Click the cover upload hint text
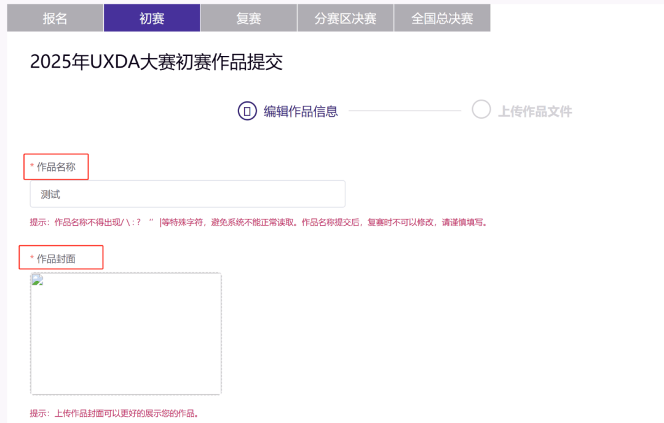664x423 pixels. coord(114,413)
